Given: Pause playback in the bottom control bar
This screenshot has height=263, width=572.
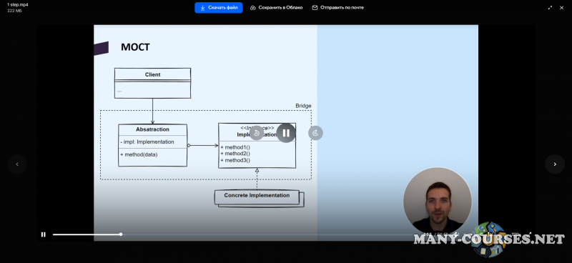Looking at the screenshot, I should coord(44,234).
